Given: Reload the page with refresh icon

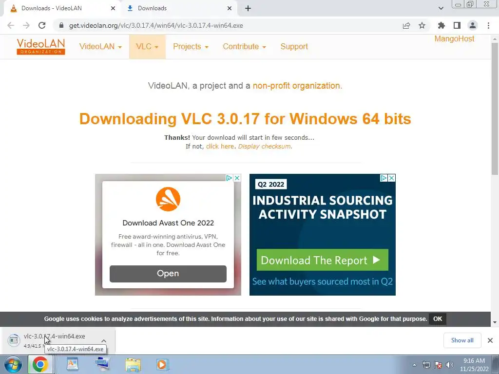Looking at the screenshot, I should (x=42, y=25).
